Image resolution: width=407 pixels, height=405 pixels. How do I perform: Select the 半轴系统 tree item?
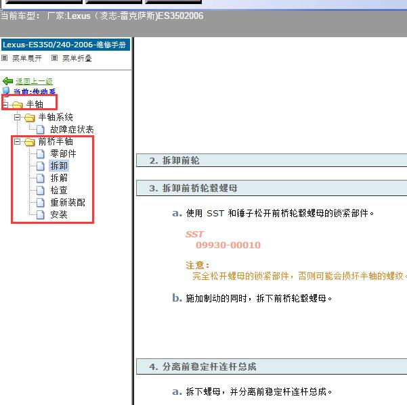coord(56,117)
